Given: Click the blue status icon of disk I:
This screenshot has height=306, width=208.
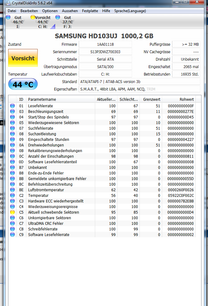Looking at the screenshot, I should click(x=8, y=17).
